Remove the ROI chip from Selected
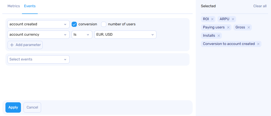Image resolution: width=271 pixels, height=116 pixels. [212, 19]
